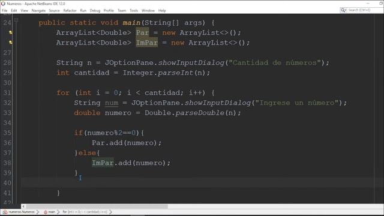Click line number 24 in the gutter
The image size is (384, 216).
(7, 23)
